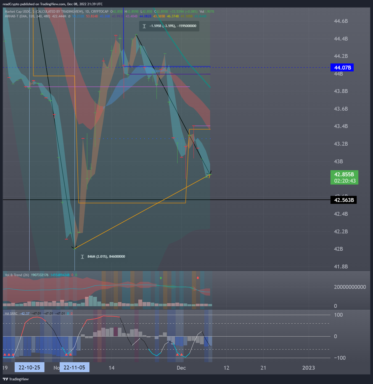The height and width of the screenshot is (384, 373).
Task: Click the 02:20:43 bar countdown
Action: [345, 181]
